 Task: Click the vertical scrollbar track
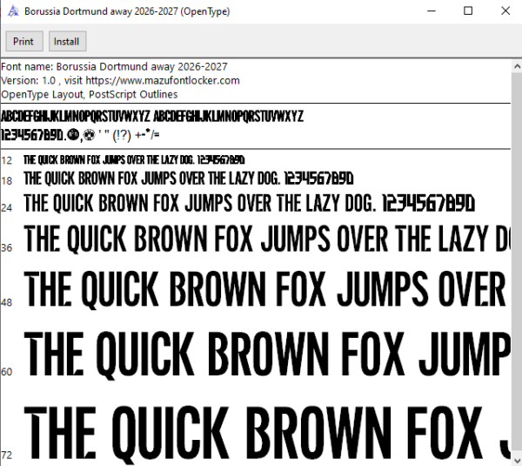pos(517,263)
